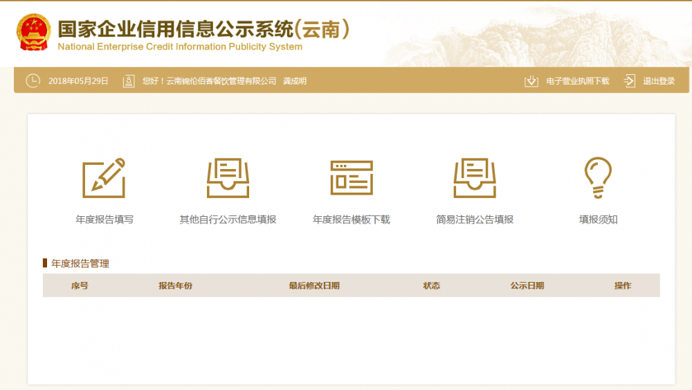Open the 年度报告模板下载 template icon
The height and width of the screenshot is (390, 692).
[x=352, y=177]
